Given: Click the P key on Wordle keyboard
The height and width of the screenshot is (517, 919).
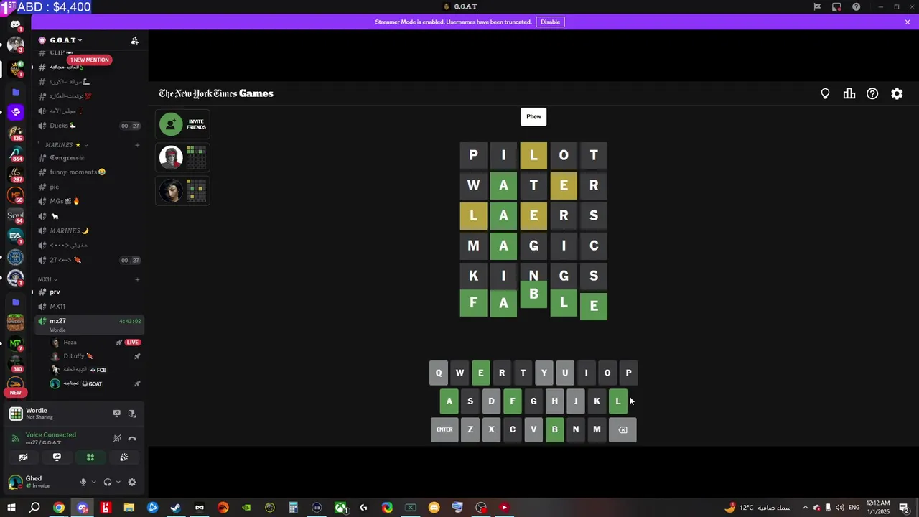Looking at the screenshot, I should tap(628, 373).
